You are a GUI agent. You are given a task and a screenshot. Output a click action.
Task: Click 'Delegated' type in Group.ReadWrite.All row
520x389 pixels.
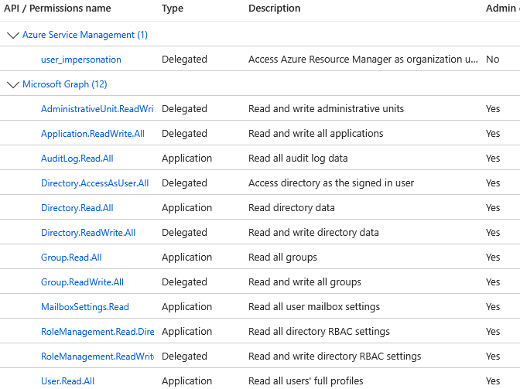[184, 282]
